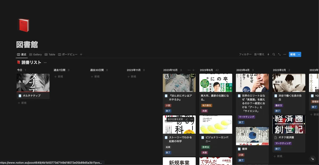This screenshot has height=165, width=319.
Task: Add a new view with plus icon
Action: tap(81, 54)
